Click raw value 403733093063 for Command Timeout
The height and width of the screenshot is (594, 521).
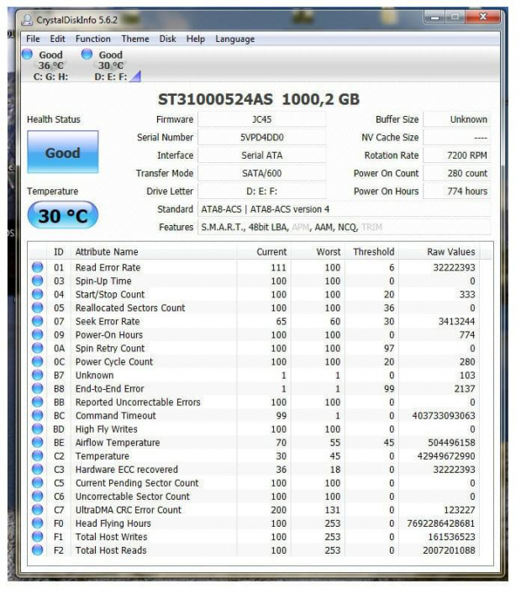pos(444,416)
